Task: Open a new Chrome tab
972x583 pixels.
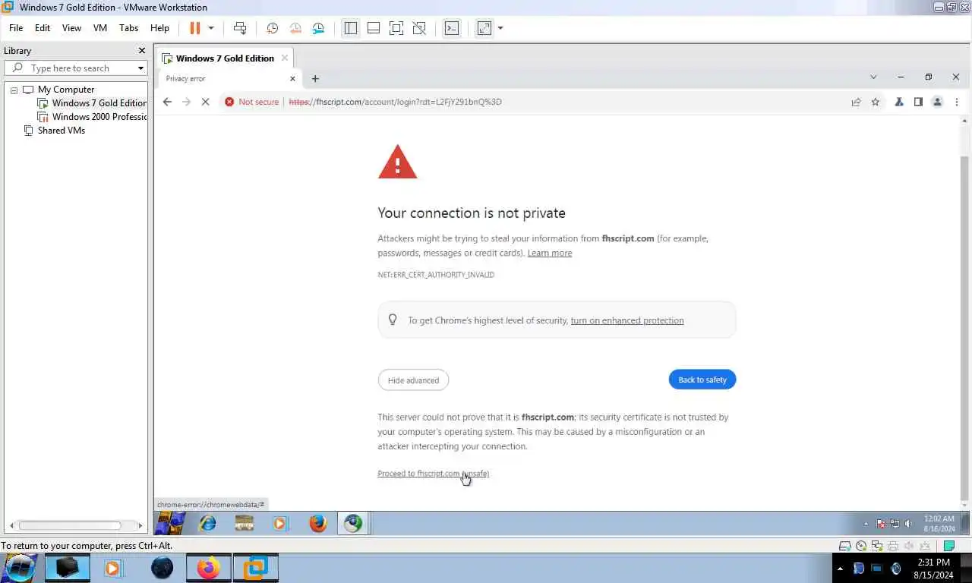Action: click(315, 78)
